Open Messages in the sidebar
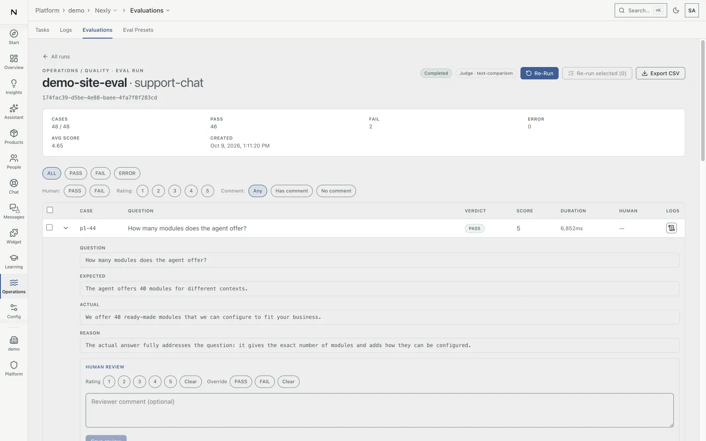 (x=14, y=212)
